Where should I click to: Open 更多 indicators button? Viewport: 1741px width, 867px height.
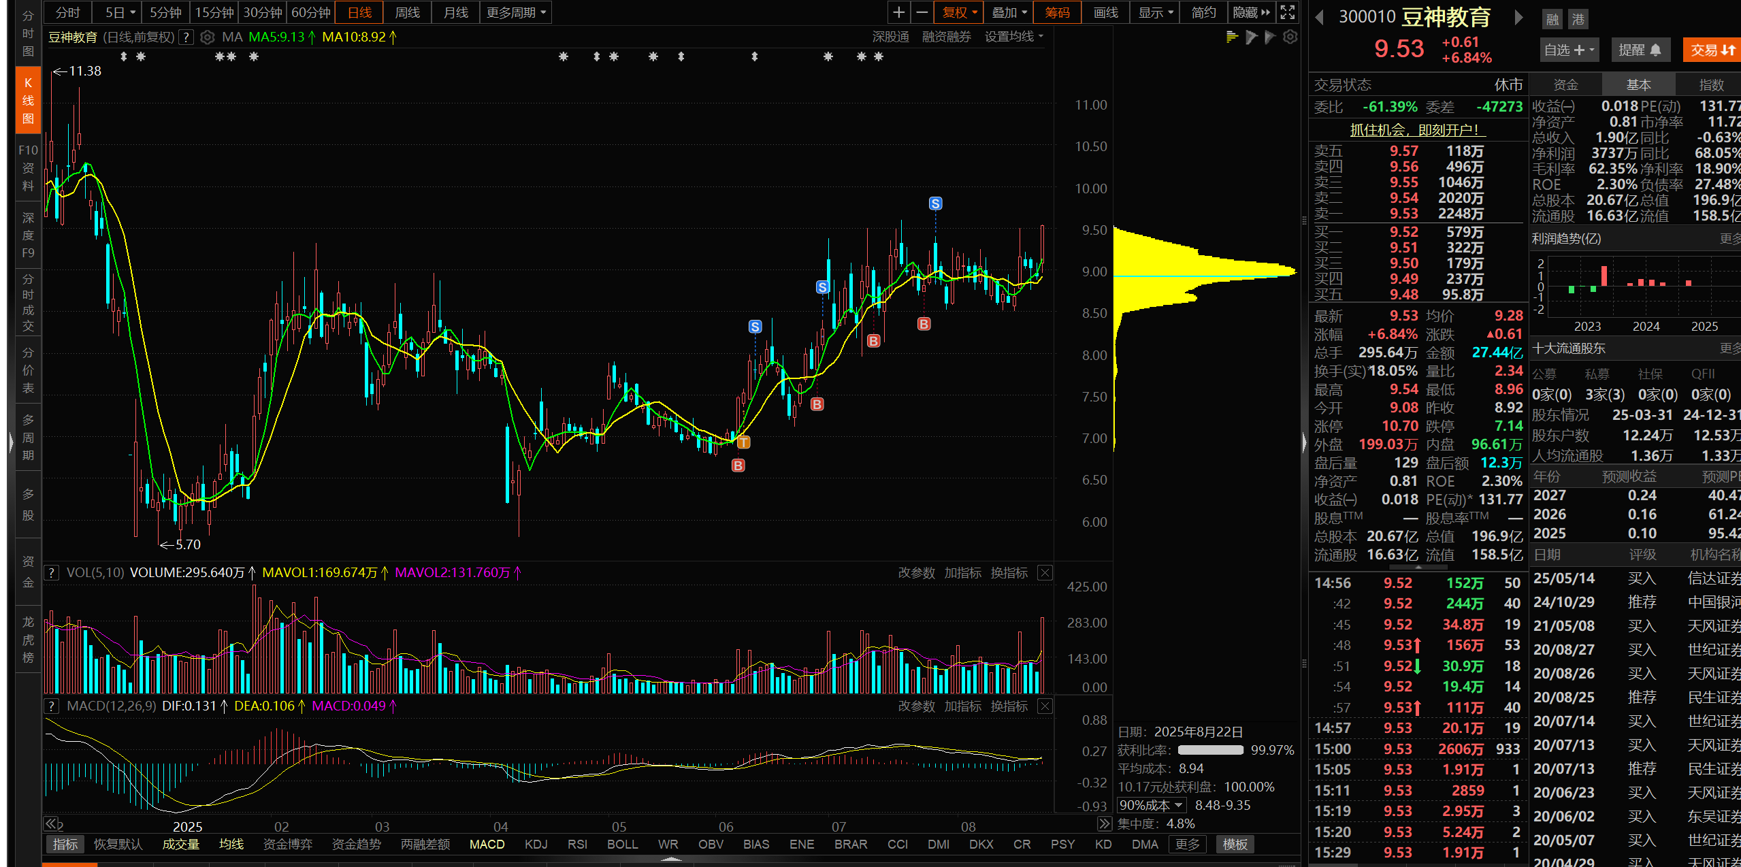point(1188,844)
